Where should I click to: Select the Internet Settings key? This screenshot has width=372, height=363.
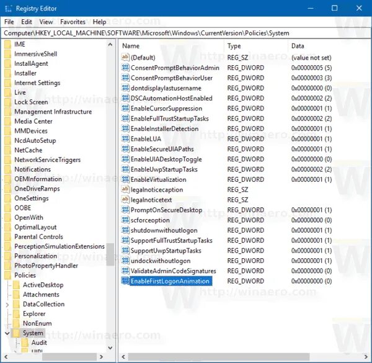click(x=37, y=83)
